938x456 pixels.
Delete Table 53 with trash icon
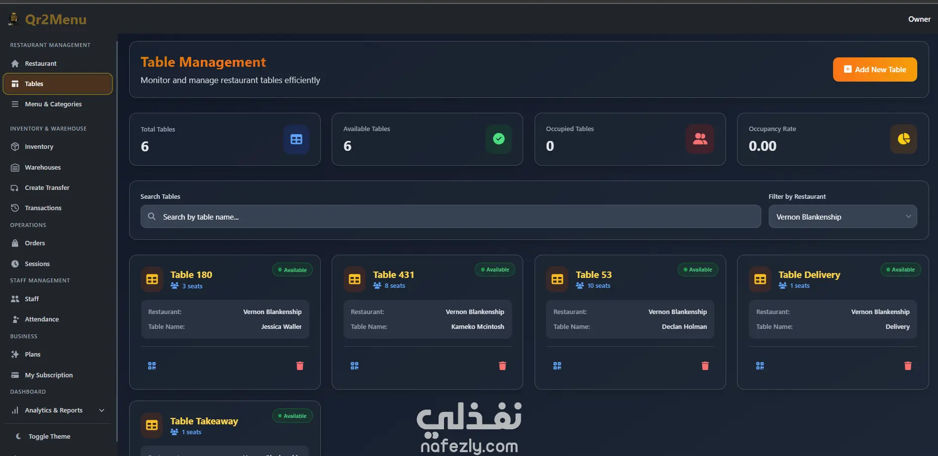[705, 366]
